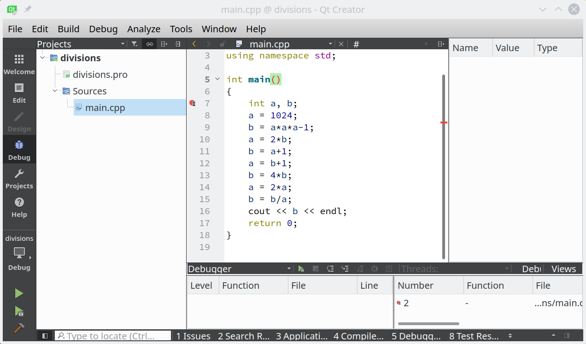Click Step Into in debugger toolbar
This screenshot has width=586, height=344.
[345, 269]
